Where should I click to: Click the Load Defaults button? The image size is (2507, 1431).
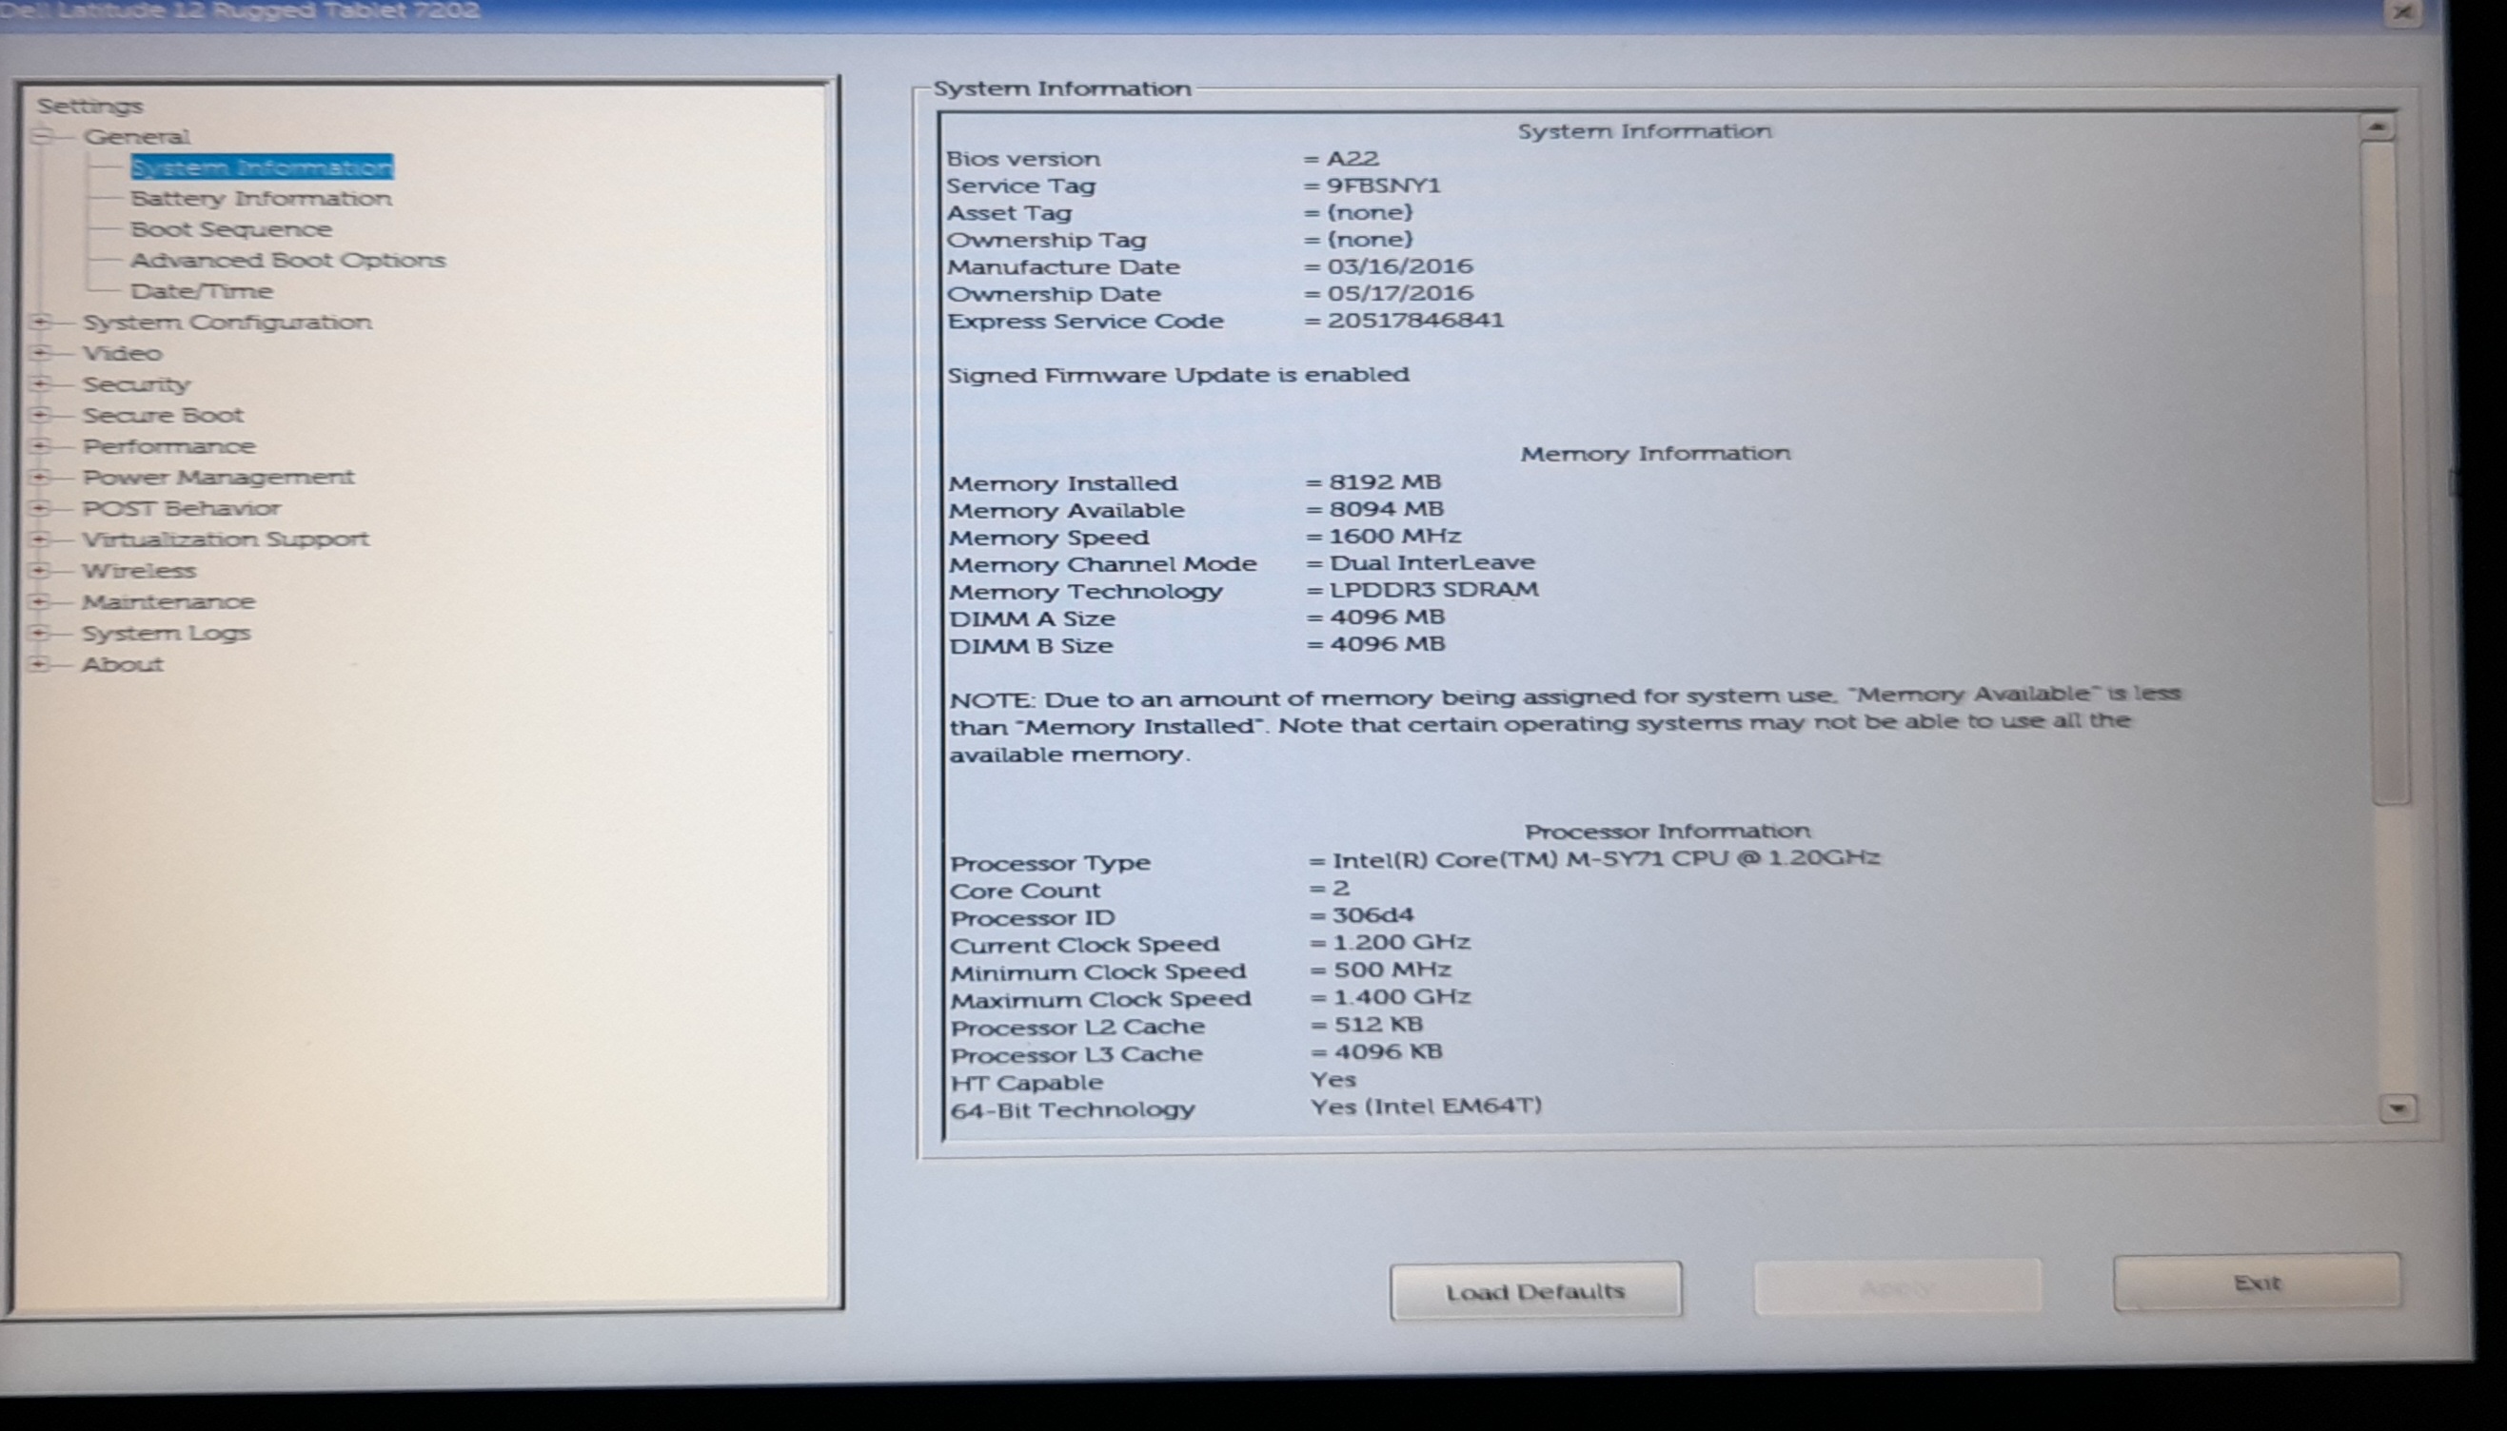(x=1534, y=1291)
